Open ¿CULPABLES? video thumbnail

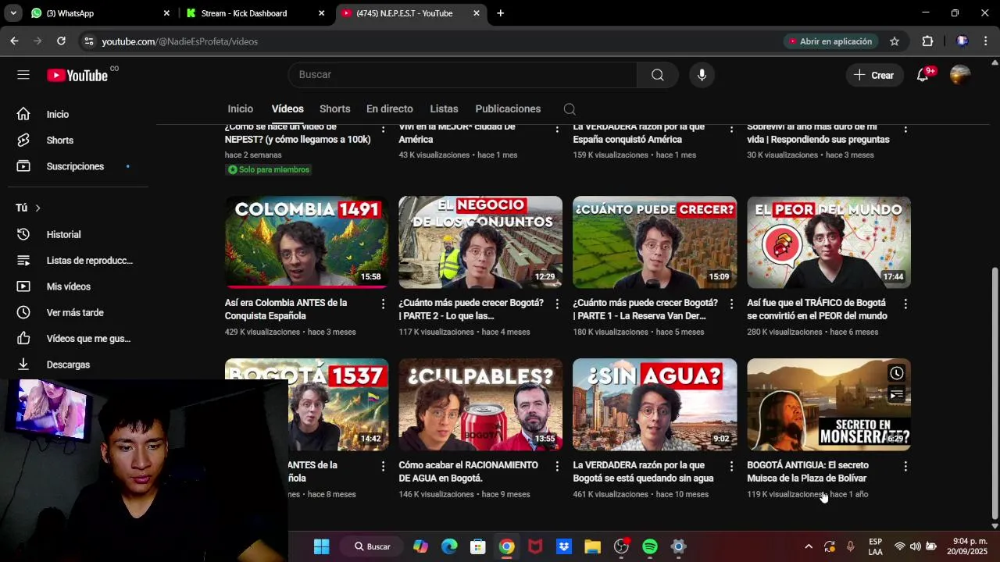(x=480, y=404)
